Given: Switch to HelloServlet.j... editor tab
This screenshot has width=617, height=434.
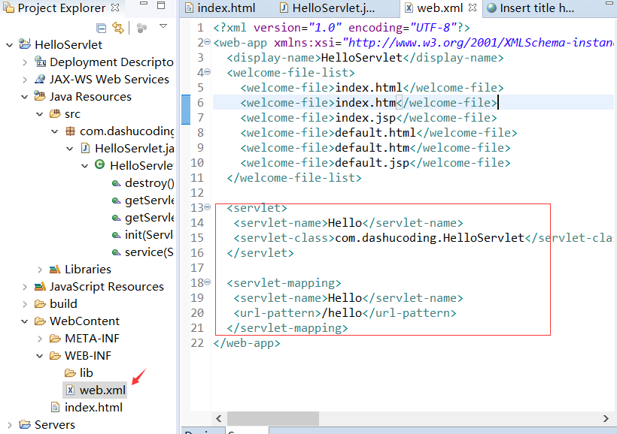Looking at the screenshot, I should click(327, 8).
